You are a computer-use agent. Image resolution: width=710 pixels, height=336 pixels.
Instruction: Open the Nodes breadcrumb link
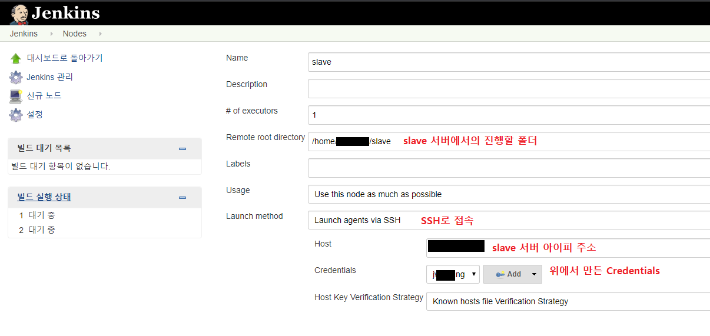coord(75,34)
